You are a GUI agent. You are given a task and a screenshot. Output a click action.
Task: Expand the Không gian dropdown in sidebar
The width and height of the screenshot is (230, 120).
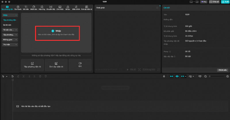[10, 40]
